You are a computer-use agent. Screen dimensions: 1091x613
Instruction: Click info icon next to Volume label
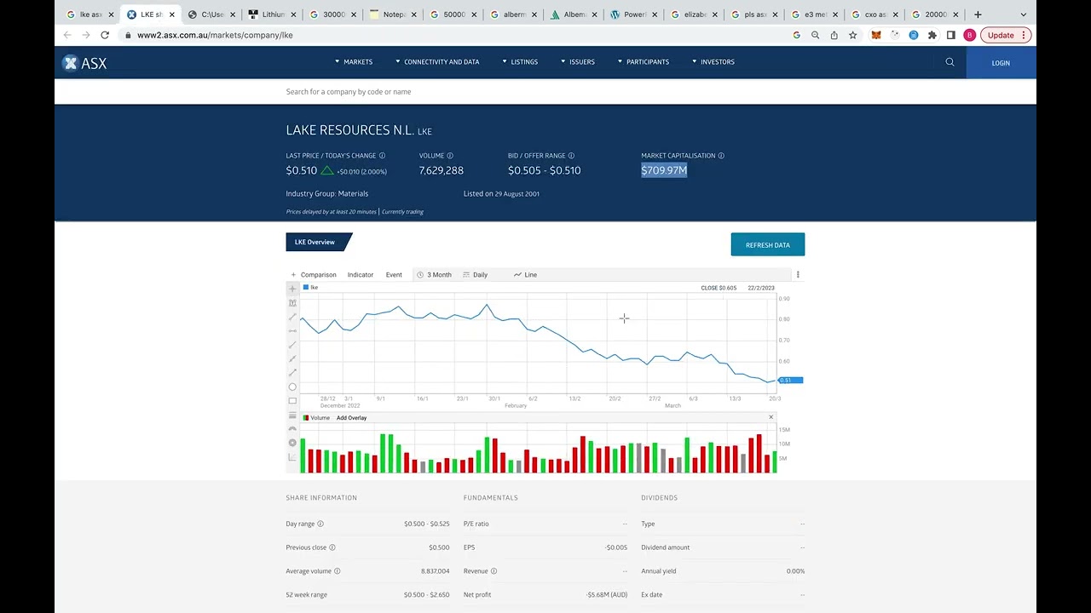pyautogui.click(x=450, y=156)
